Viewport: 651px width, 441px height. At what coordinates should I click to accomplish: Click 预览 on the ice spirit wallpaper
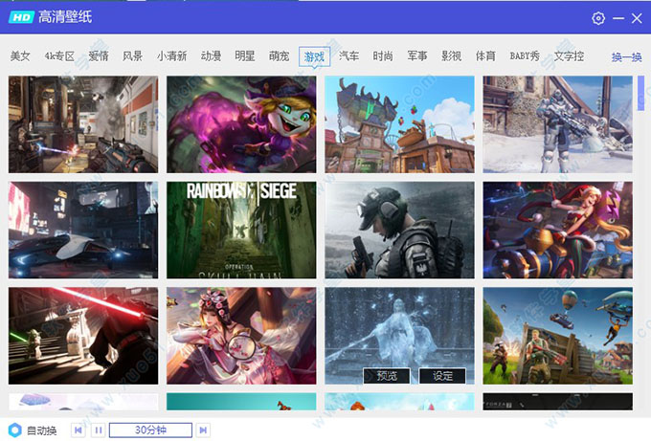387,376
